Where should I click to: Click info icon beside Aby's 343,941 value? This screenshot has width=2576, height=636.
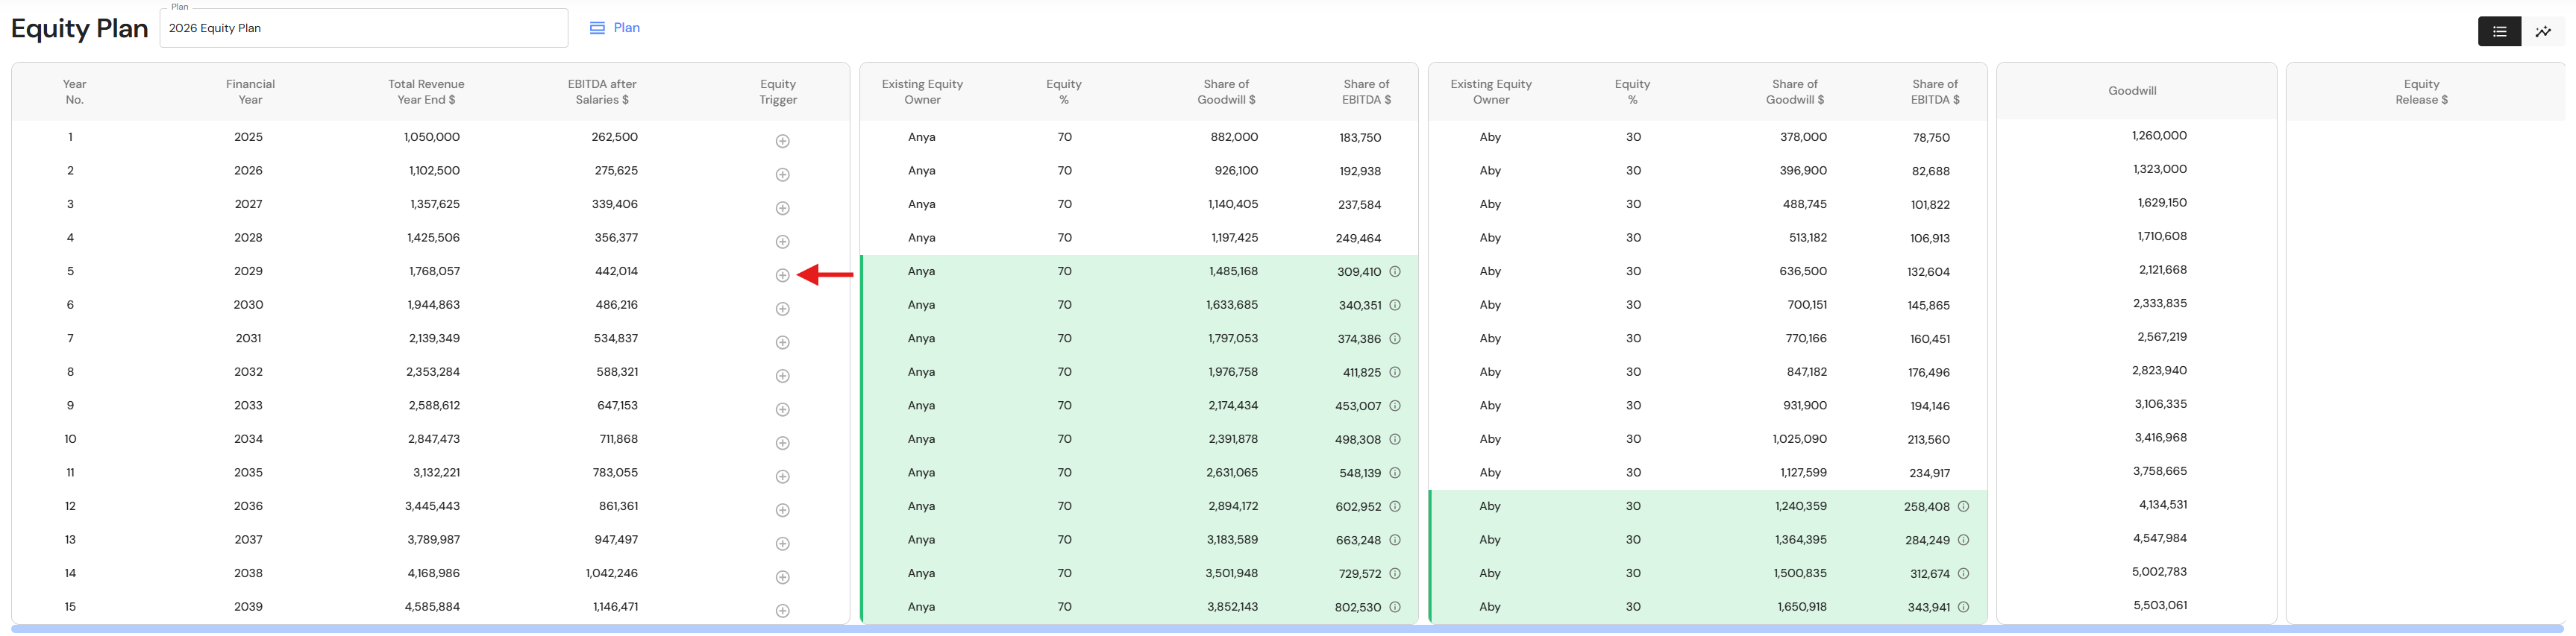(x=1963, y=607)
